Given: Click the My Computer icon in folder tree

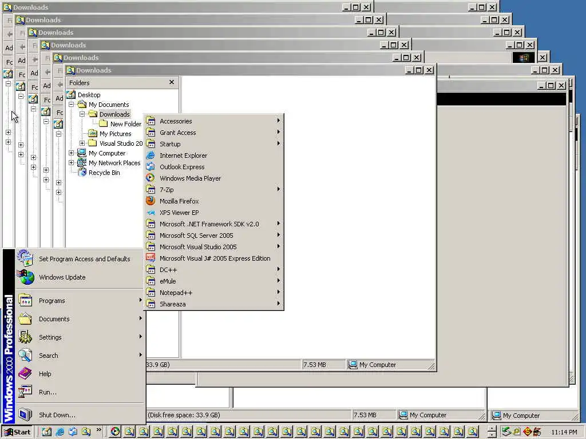Looking at the screenshot, I should tap(82, 153).
